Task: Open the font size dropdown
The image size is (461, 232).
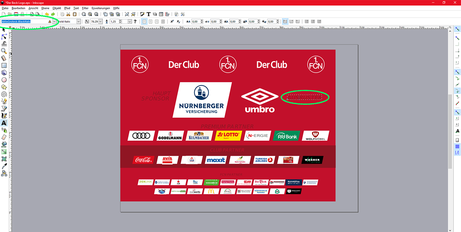Action: tap(100, 22)
